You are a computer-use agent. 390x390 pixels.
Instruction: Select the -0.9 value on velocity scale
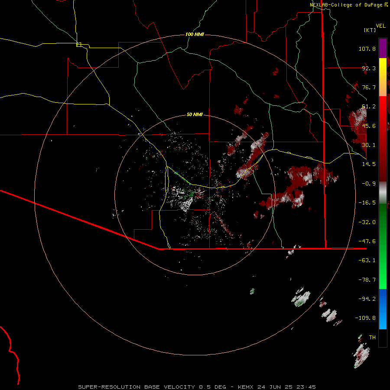point(369,184)
